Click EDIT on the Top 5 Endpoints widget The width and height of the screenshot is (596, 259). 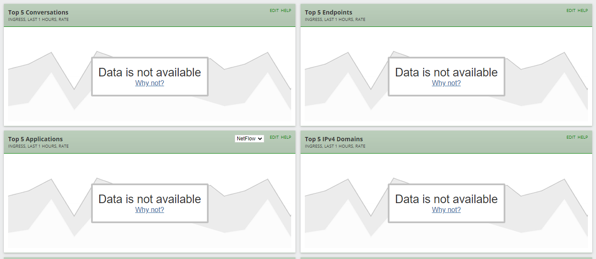click(x=570, y=10)
